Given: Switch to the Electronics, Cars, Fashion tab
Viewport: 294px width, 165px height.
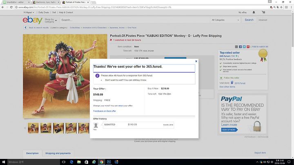Looking at the screenshot, I should (x=46, y=2).
